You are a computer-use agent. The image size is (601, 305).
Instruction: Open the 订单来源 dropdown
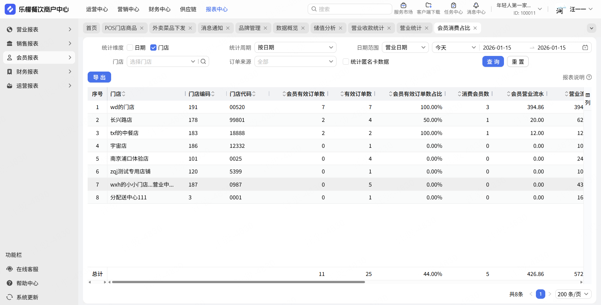click(295, 62)
